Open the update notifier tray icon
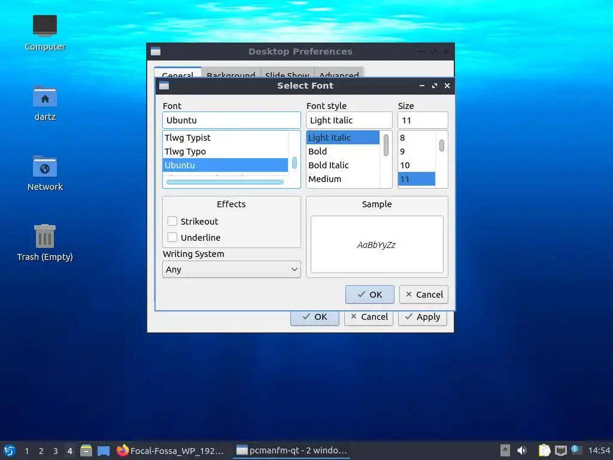Screen dimensions: 613x460 coord(576,450)
